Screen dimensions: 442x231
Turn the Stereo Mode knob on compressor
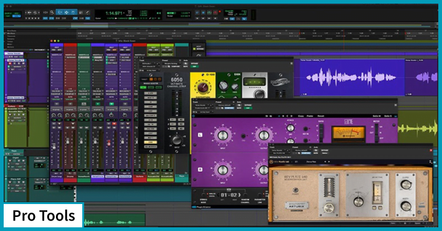(204, 195)
